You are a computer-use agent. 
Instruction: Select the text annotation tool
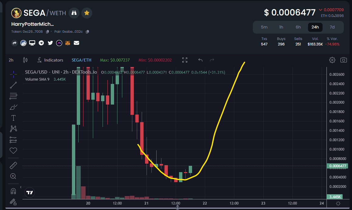(x=13, y=118)
